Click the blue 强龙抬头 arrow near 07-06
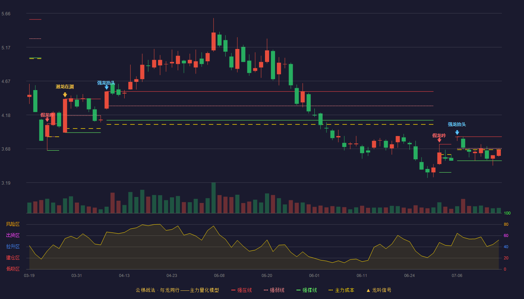 pos(457,133)
